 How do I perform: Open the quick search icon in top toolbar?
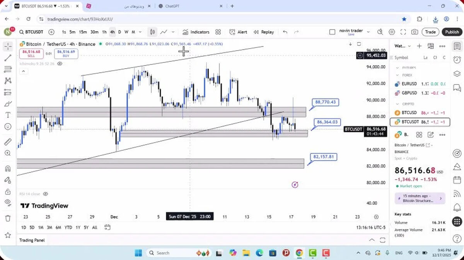click(x=380, y=32)
